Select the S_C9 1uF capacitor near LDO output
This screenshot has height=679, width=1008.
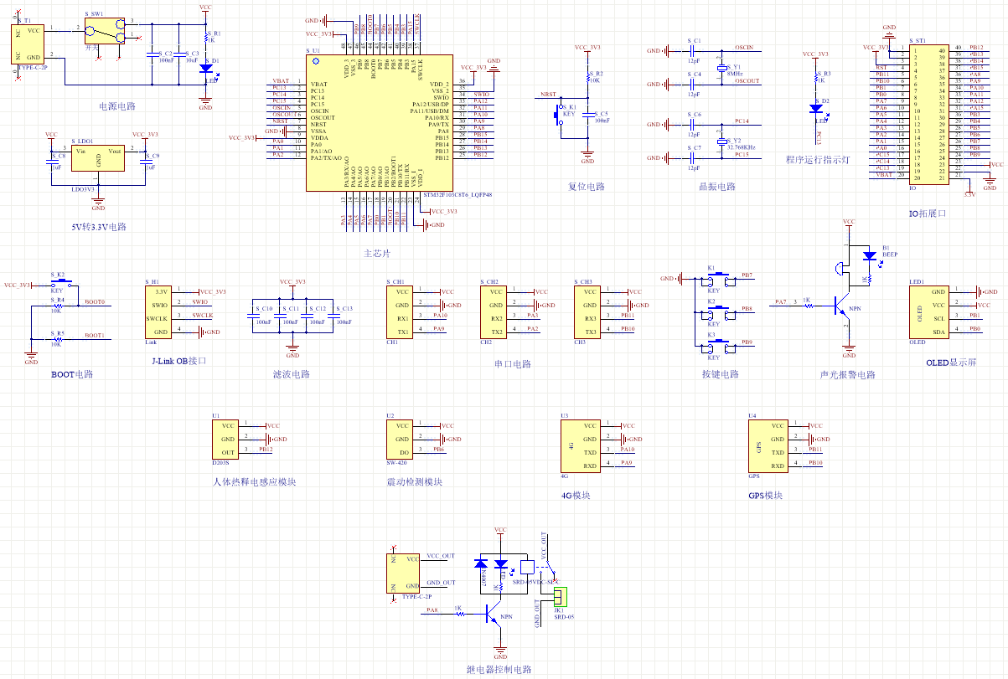pyautogui.click(x=146, y=161)
